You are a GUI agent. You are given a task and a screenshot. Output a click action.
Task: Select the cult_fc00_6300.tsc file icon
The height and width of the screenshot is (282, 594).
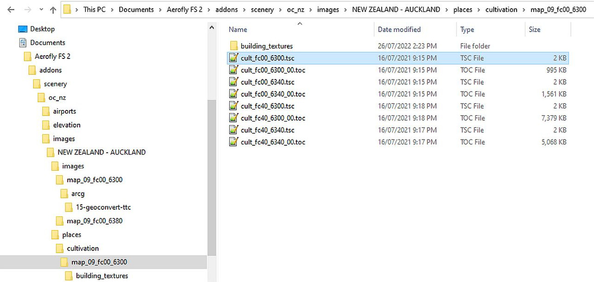coord(233,58)
